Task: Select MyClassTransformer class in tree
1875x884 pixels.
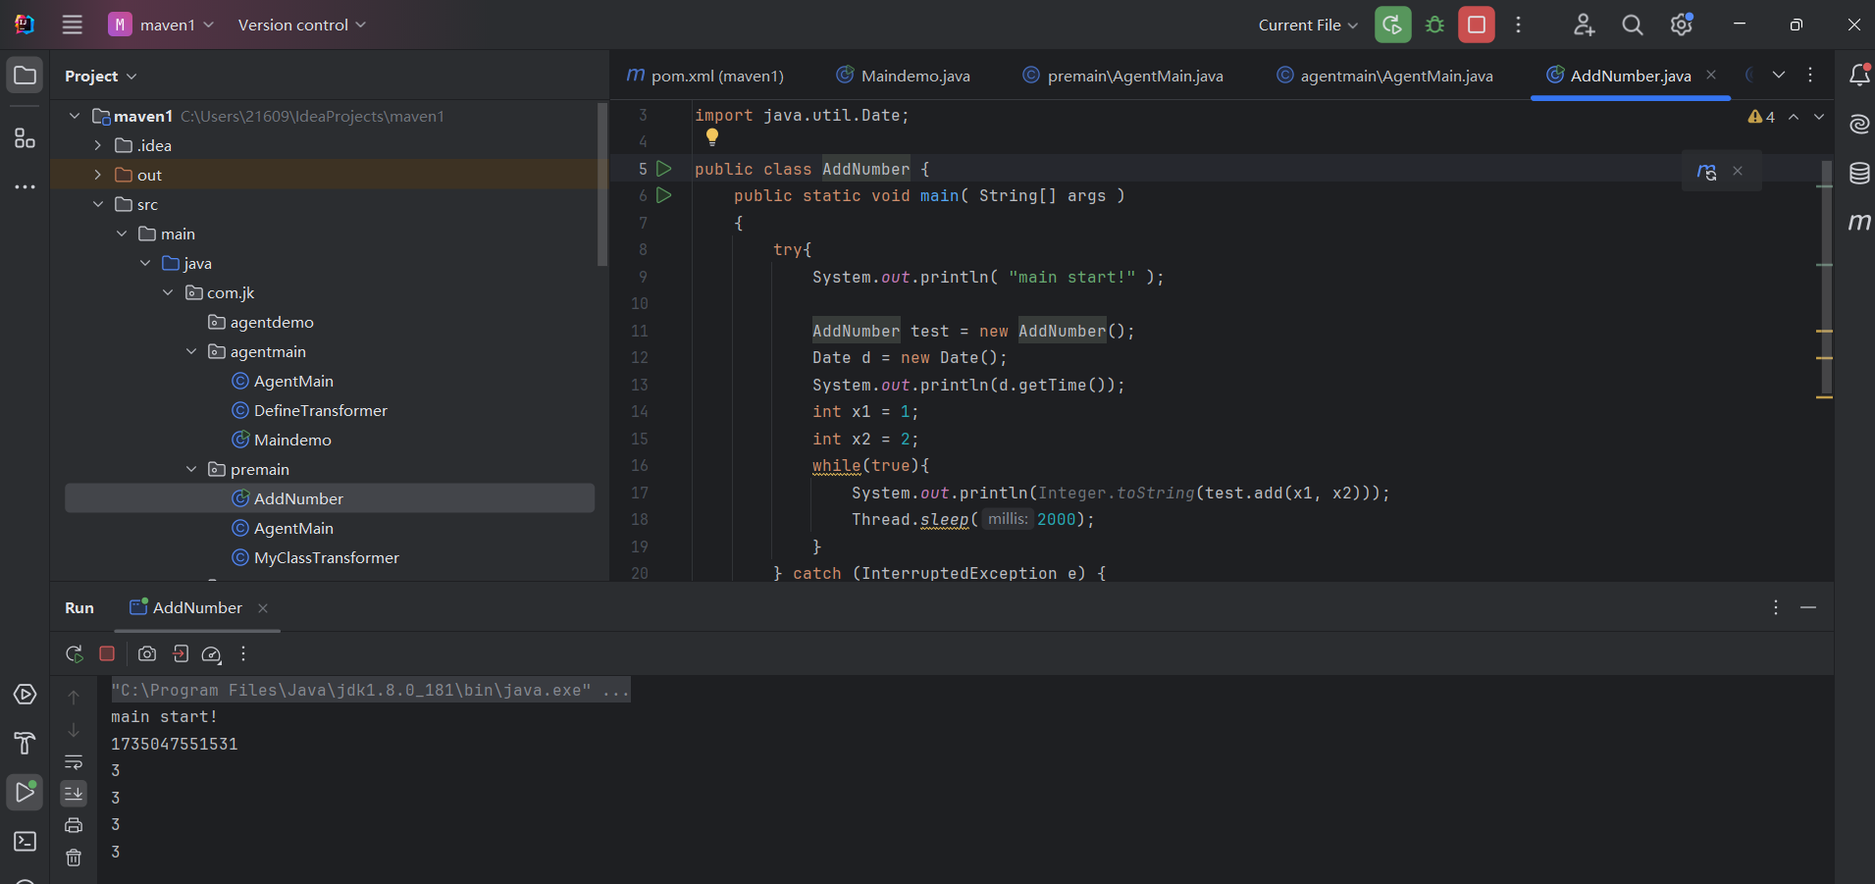Action: 327,557
